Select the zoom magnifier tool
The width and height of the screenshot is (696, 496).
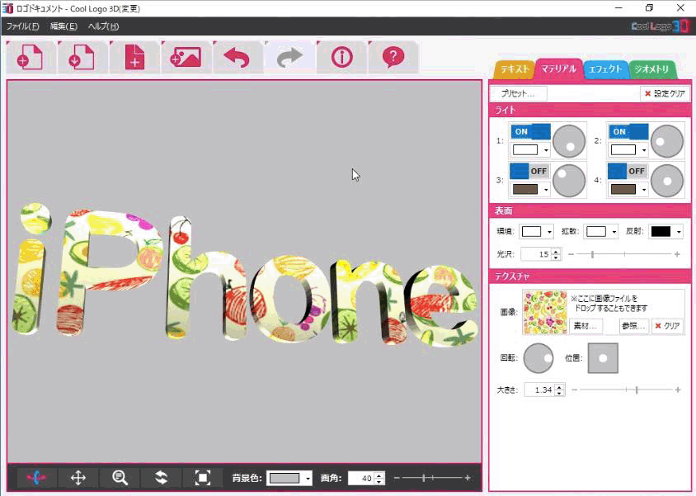coord(120,478)
